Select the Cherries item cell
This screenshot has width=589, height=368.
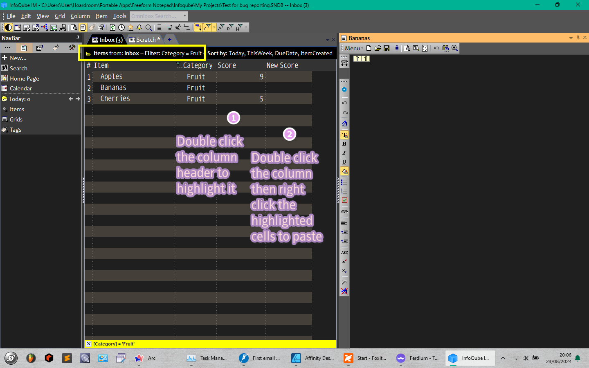(134, 99)
